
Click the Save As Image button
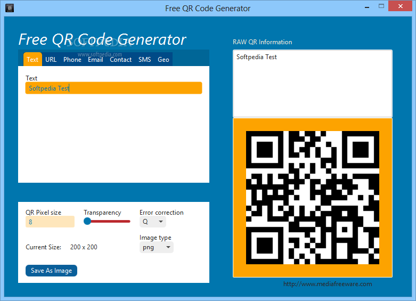coord(51,271)
